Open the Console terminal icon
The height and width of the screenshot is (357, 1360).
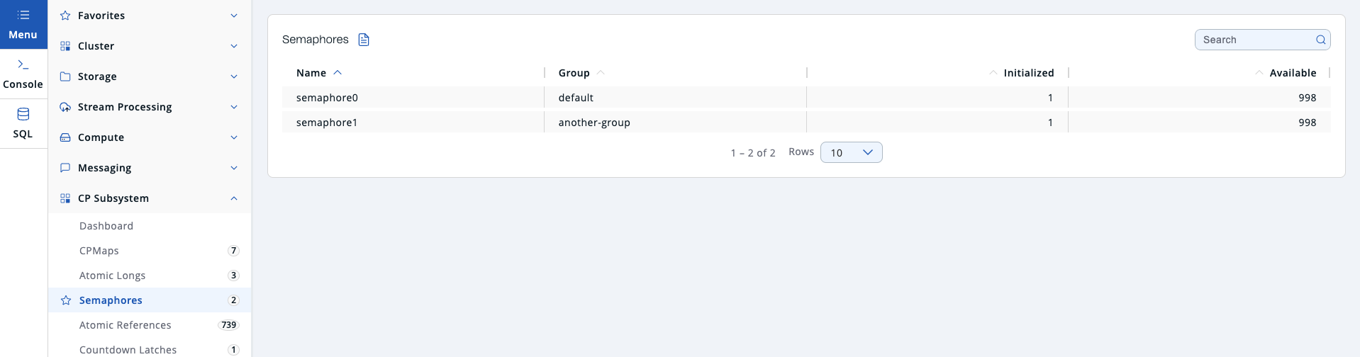click(x=23, y=64)
